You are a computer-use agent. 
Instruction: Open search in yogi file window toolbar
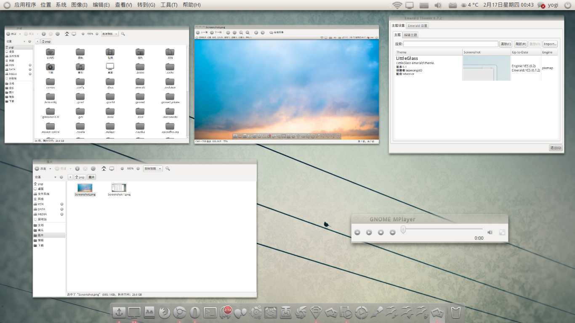[x=122, y=34]
